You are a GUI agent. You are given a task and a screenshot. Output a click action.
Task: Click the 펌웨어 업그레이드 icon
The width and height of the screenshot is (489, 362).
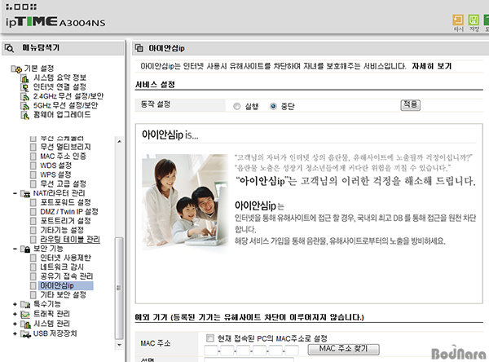(x=24, y=115)
